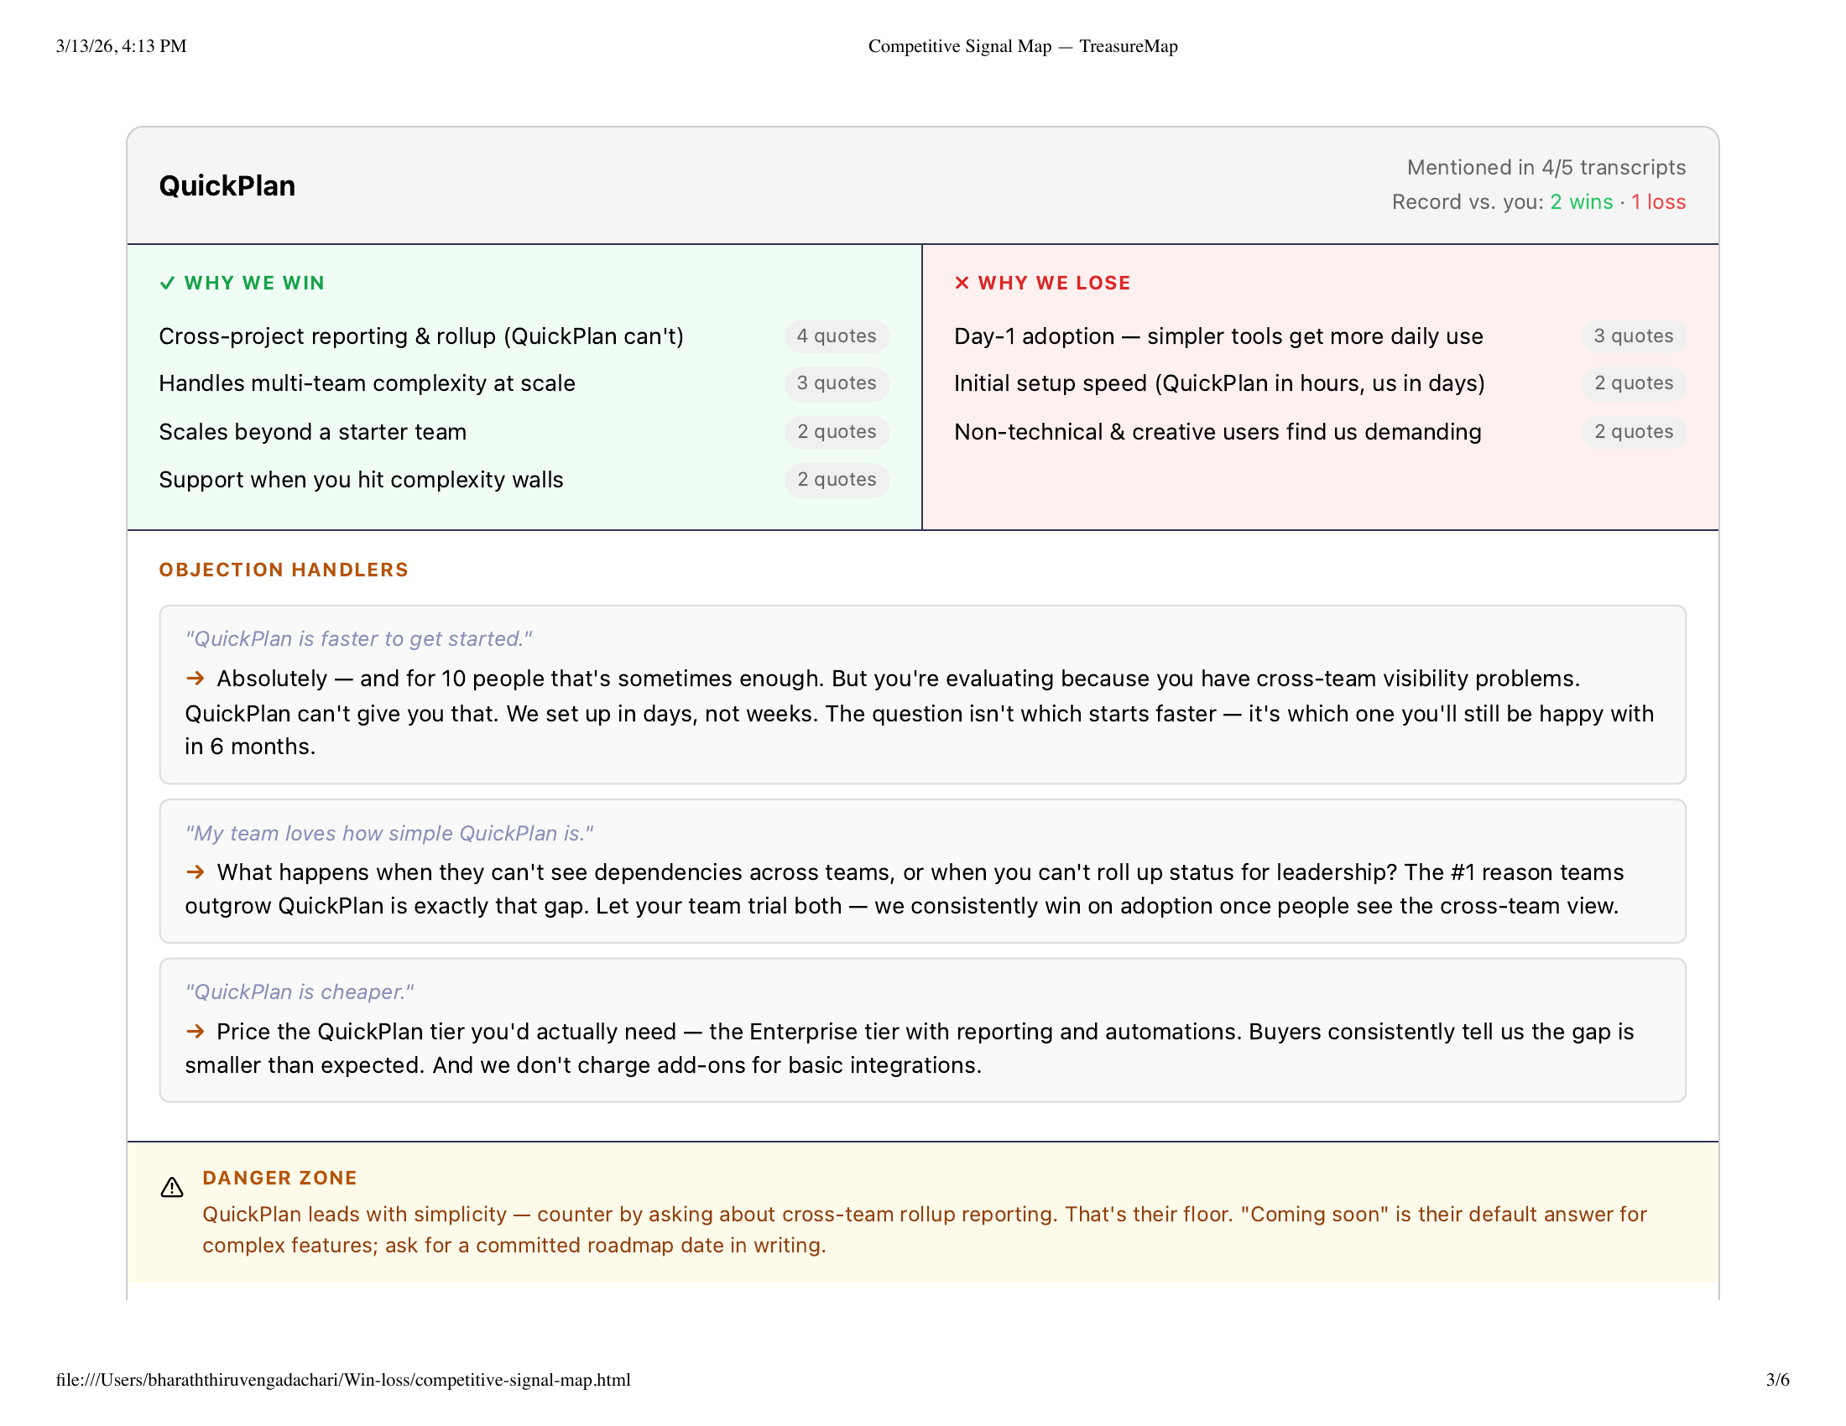Open the 2 quotes badge for complexity-wall support
The height and width of the screenshot is (1426, 1846).
click(836, 480)
